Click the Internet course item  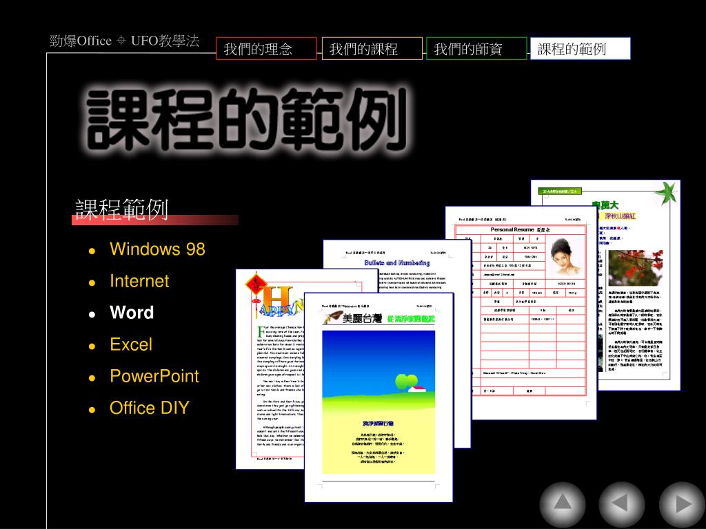pos(139,281)
